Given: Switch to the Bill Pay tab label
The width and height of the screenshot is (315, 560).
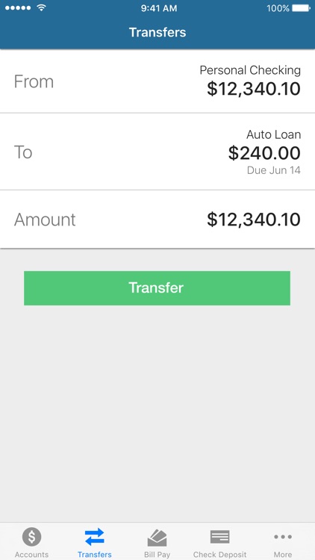Looking at the screenshot, I should (x=157, y=555).
